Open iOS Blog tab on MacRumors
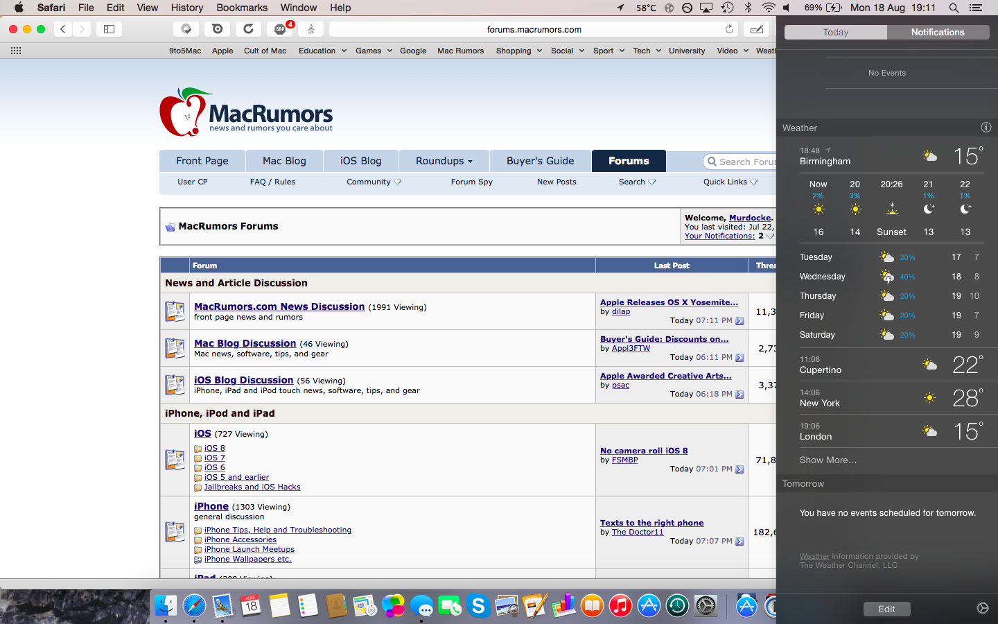The height and width of the screenshot is (624, 998). click(361, 161)
